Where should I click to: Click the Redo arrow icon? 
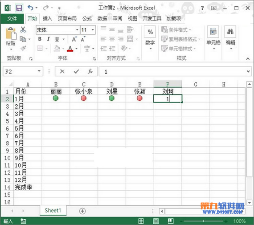point(46,8)
